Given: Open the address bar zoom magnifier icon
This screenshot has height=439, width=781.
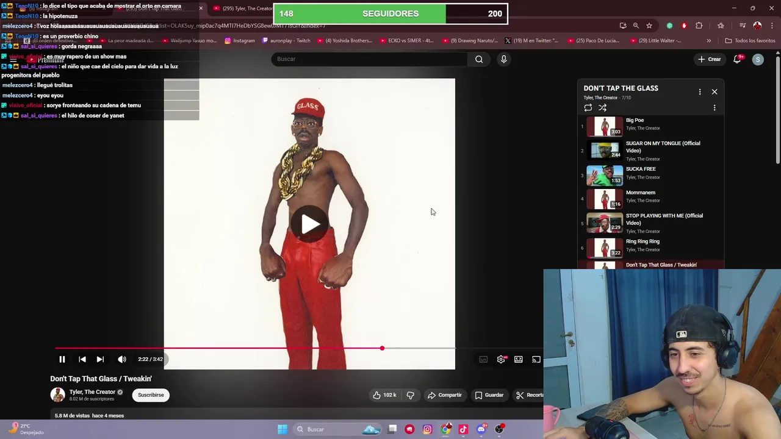Looking at the screenshot, I should tap(636, 26).
